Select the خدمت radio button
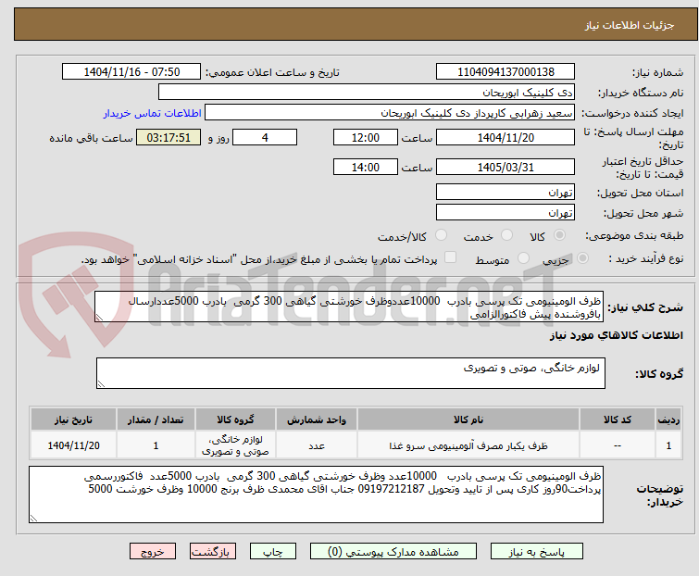The height and width of the screenshot is (576, 699). 506,235
